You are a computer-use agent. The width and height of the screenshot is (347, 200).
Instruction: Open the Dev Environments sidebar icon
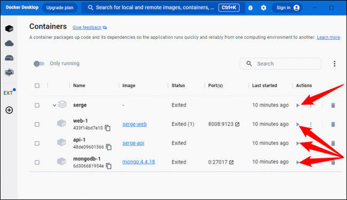[9, 73]
